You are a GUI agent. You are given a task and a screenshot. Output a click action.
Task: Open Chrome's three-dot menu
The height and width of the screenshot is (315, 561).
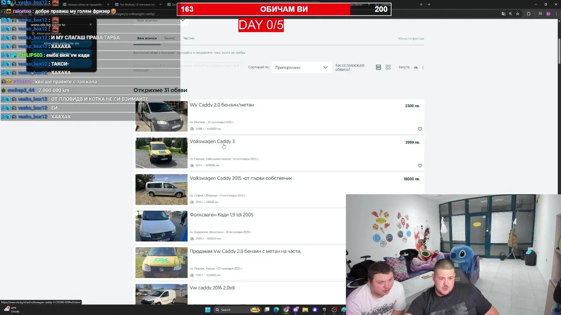[556, 14]
